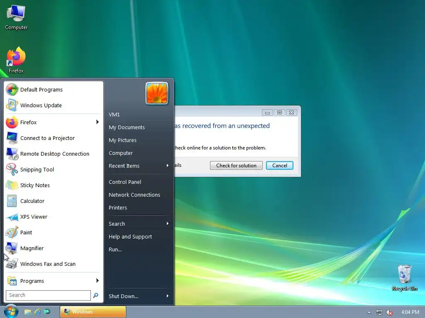Click the Start orb button
The width and height of the screenshot is (425, 318).
tap(11, 311)
